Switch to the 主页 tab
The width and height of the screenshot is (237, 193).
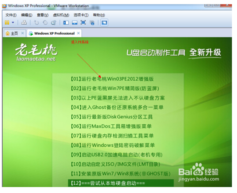click(x=15, y=33)
